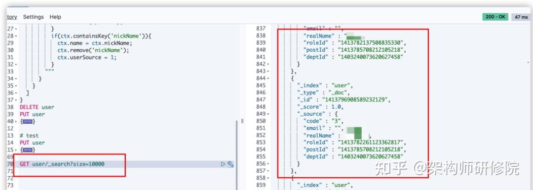Click "_index" : "user" at response line 859
Image resolution: width=533 pixels, height=190 pixels.
325,185
